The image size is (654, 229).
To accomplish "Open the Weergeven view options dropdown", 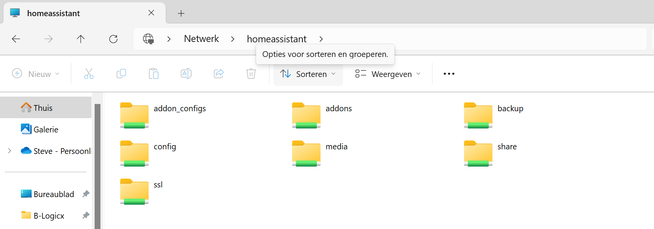I will click(x=387, y=74).
